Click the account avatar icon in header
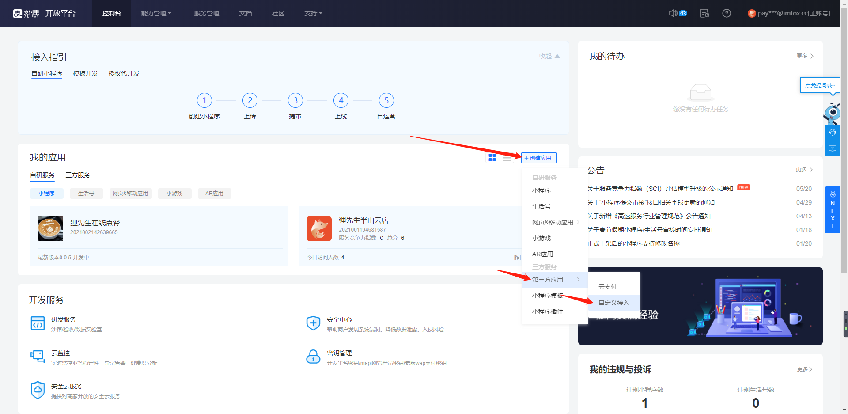The height and width of the screenshot is (414, 848). point(752,14)
